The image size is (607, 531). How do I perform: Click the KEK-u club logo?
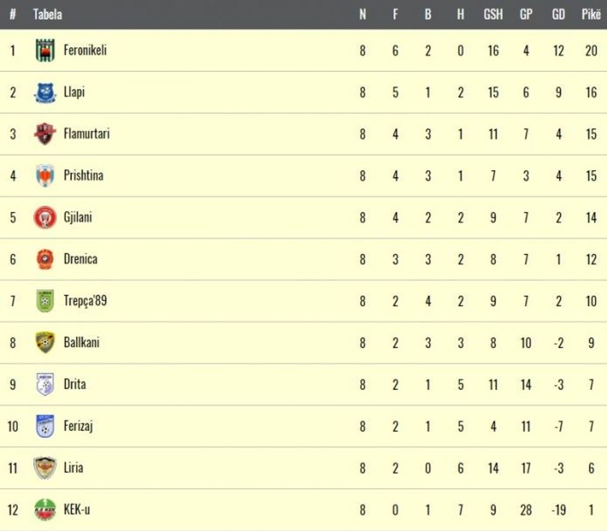45,510
